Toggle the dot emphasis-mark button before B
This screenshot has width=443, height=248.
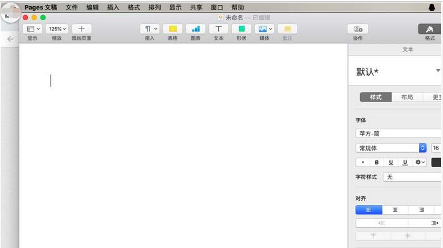click(x=363, y=162)
